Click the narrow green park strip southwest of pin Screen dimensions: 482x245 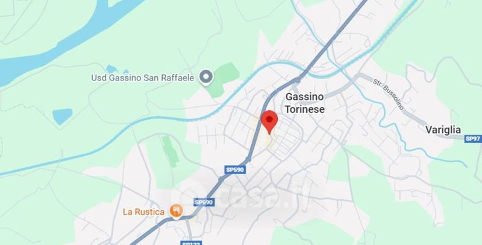[170, 151]
